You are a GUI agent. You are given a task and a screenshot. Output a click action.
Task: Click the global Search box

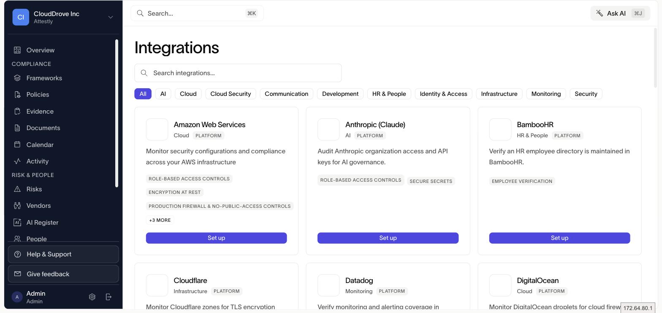(x=197, y=13)
